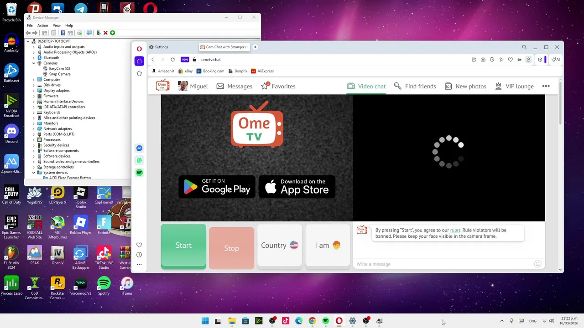Screen dimensions: 584x328
Task: Click the Aria AI button in Opera
Action: click(556, 60)
